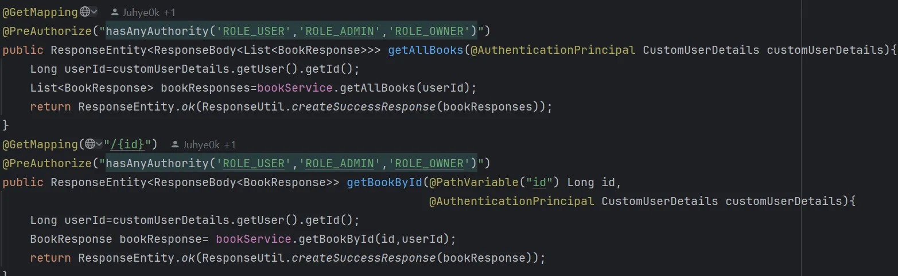Click second @PreAuthorize annotation
This screenshot has height=276, width=898.
[x=47, y=163]
